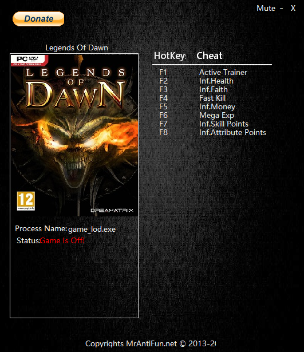Viewport: 304px width, 352px height.
Task: Click the PEGI 12 rating badge
Action: tap(26, 201)
